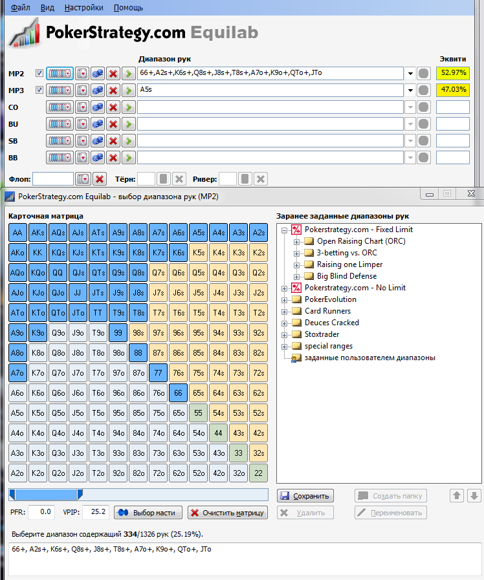Click PFR value input field

pos(41,512)
